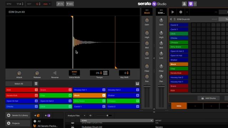Click the gray icon beside the purple shield

(x=184, y=4)
